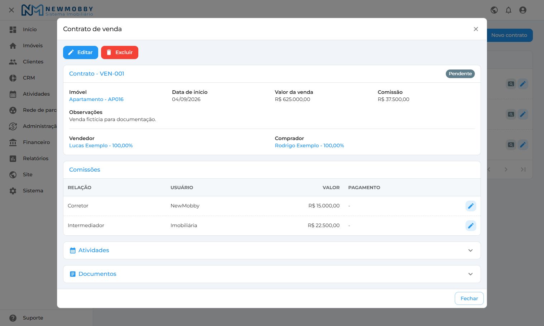This screenshot has width=544, height=326.
Task: Click the Pendente status badge
Action: (x=460, y=74)
